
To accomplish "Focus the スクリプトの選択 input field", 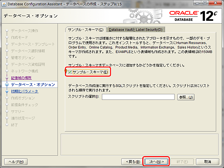I will (138, 97).
